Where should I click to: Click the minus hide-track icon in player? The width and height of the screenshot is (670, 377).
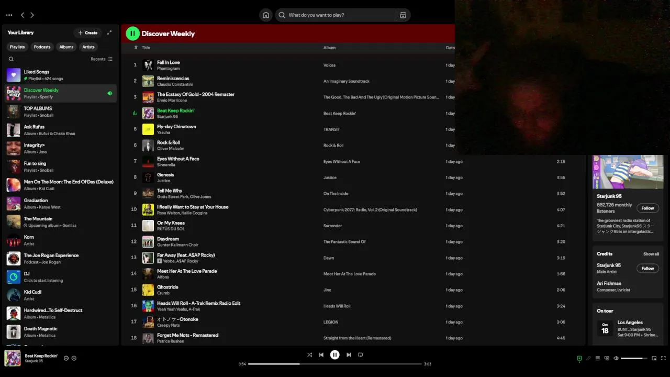[66, 358]
